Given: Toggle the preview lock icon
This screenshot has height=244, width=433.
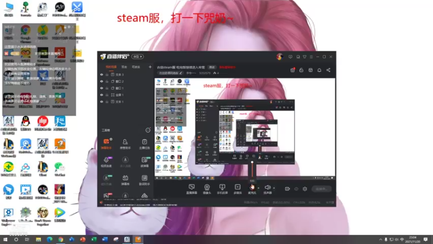Looking at the screenshot, I should point(301,70).
